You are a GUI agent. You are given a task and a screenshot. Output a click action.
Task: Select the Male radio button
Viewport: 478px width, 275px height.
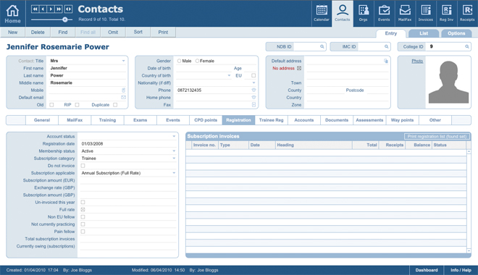click(180, 61)
